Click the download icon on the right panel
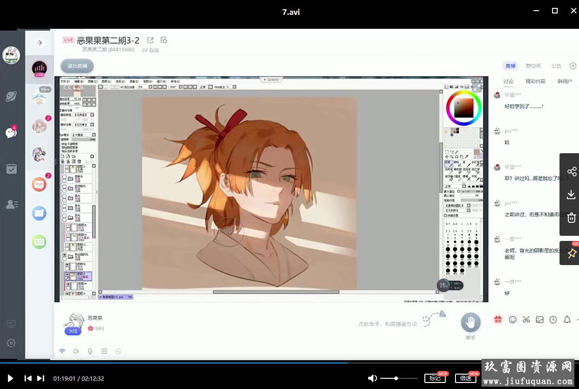 tap(572, 194)
